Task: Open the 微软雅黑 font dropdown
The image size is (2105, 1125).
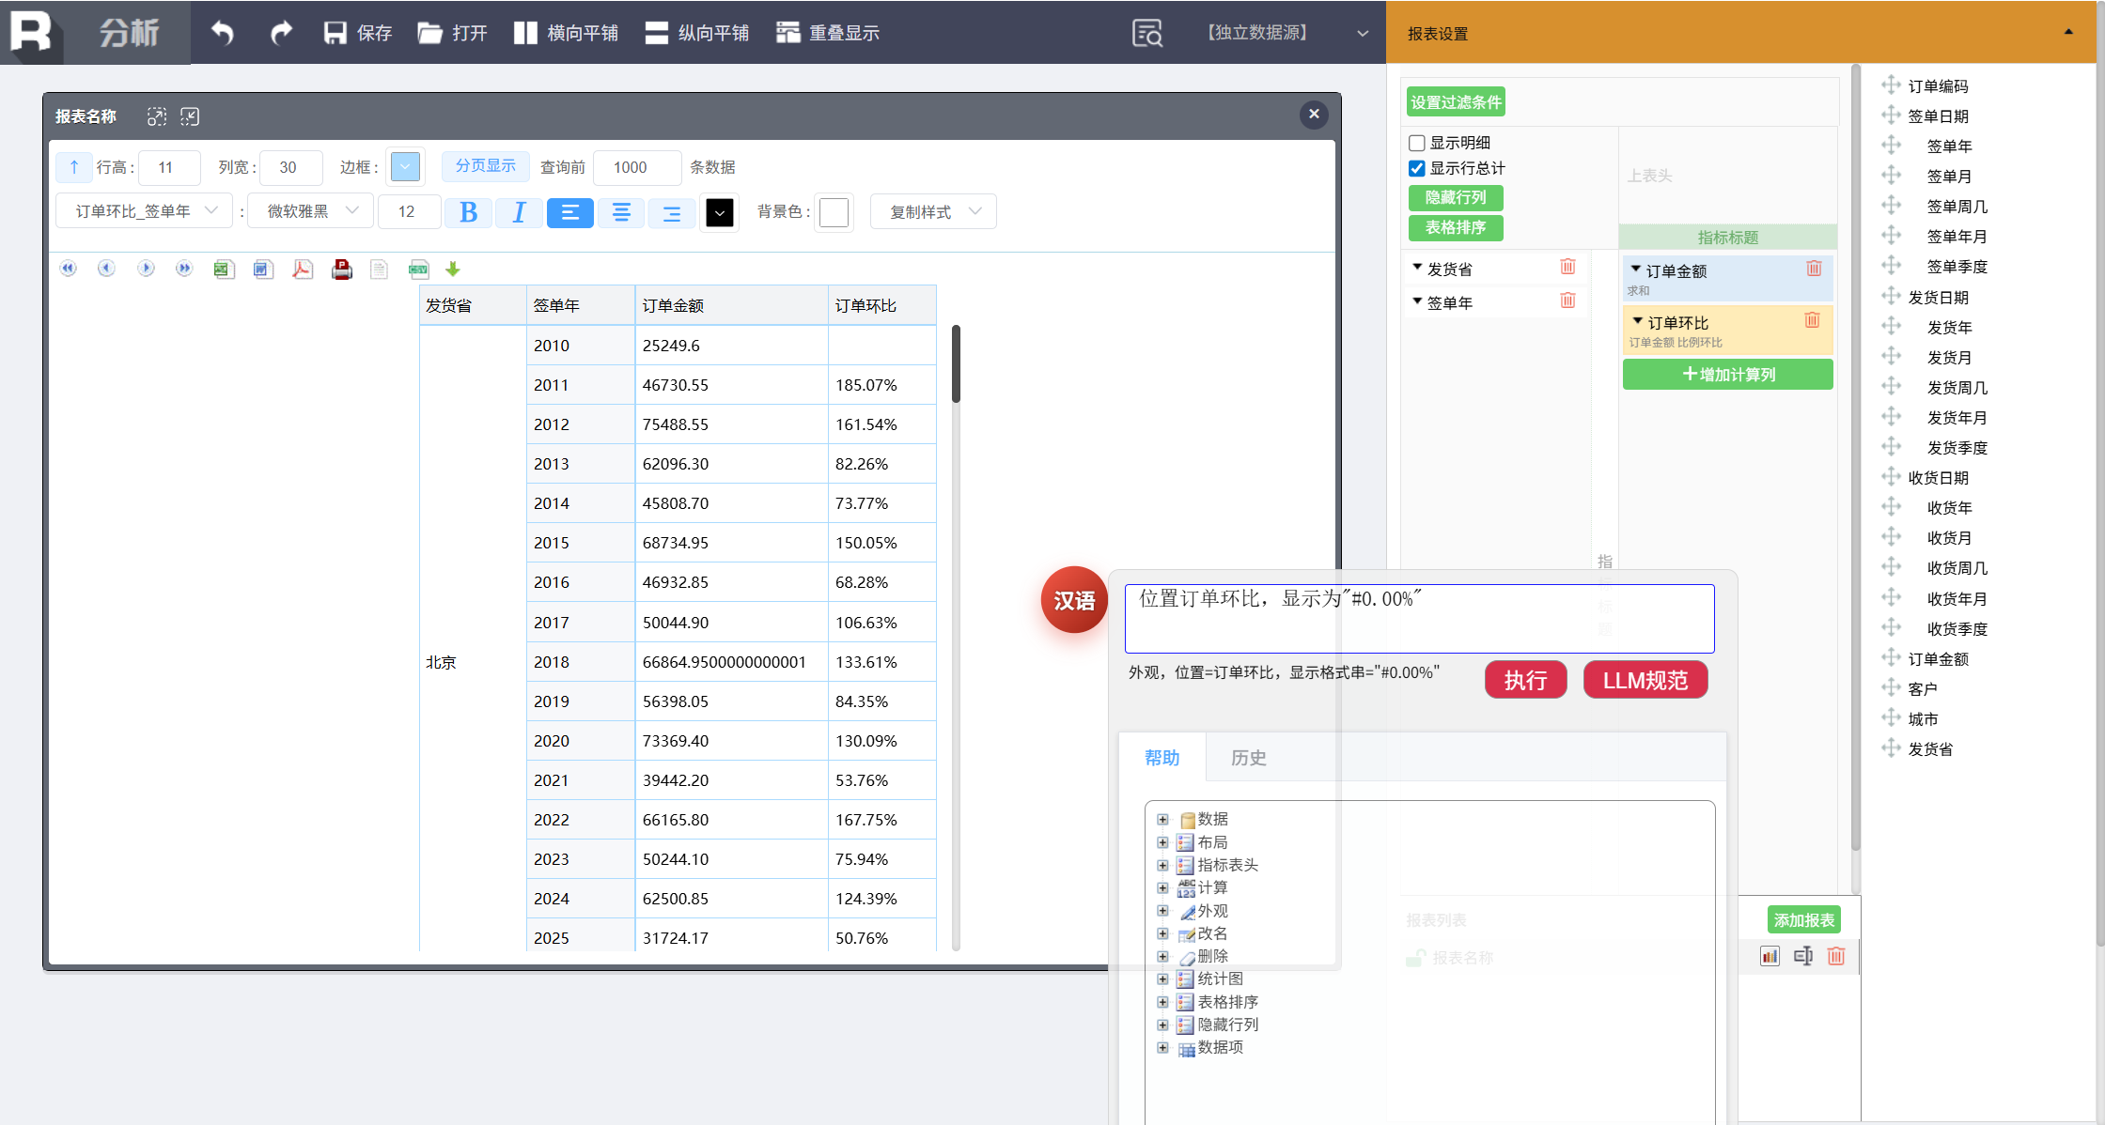Action: click(311, 211)
